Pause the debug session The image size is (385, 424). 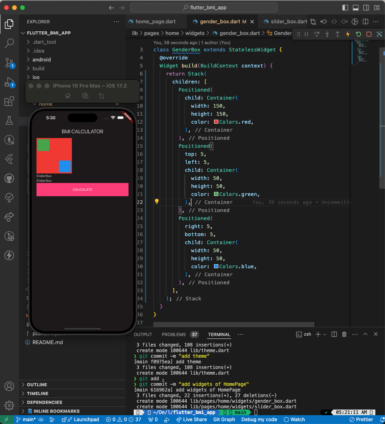coord(306,34)
